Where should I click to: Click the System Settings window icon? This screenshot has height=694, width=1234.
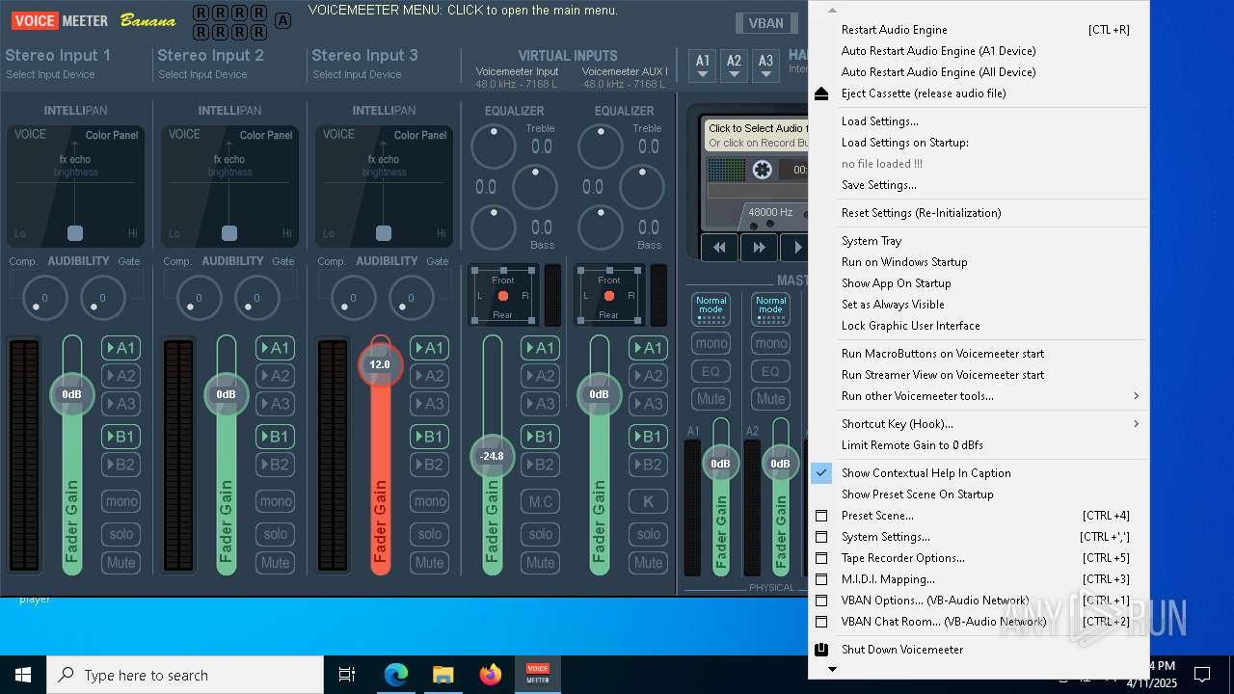(821, 537)
